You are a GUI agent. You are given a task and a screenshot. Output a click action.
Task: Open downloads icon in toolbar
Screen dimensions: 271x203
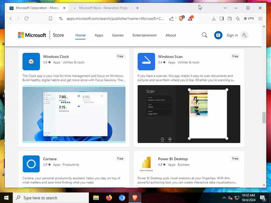pyautogui.click(x=214, y=19)
